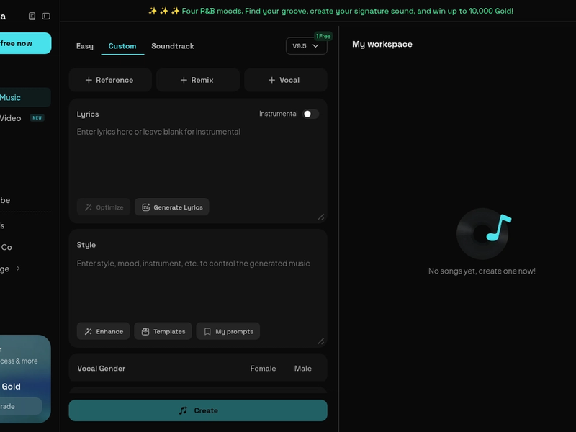Open the Video section in sidebar
The image size is (576, 432).
click(x=22, y=118)
